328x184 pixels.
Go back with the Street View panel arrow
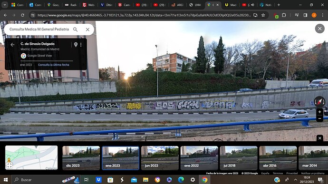click(12, 45)
